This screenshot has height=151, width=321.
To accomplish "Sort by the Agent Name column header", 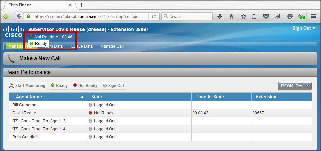I will 48,97.
